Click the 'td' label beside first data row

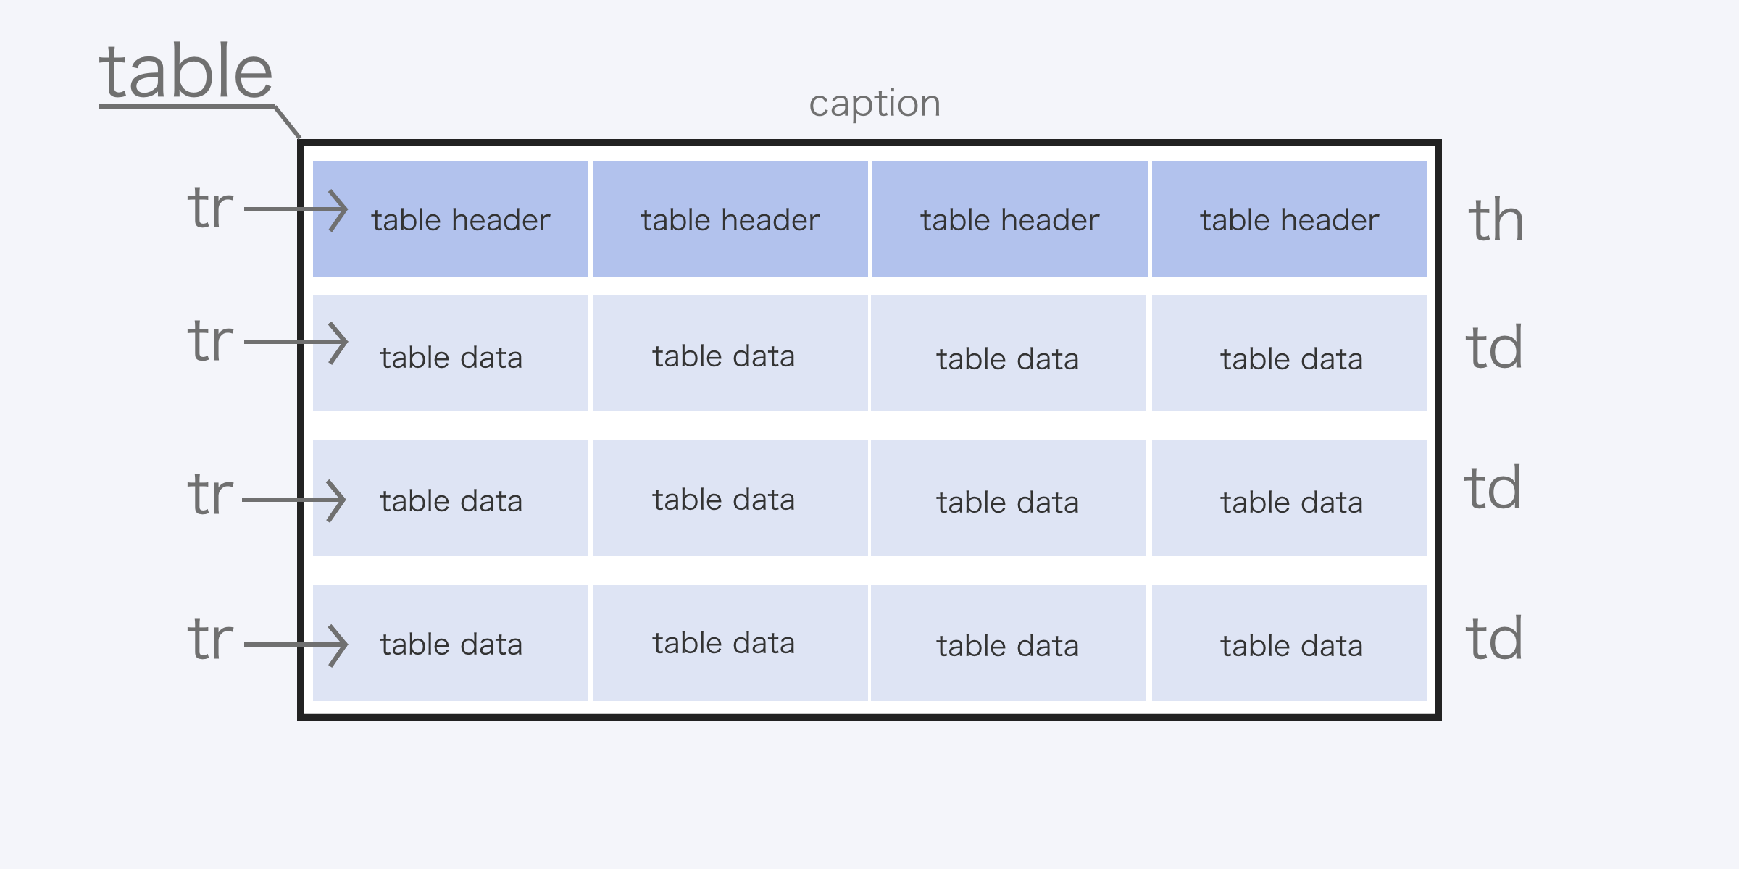click(x=1493, y=347)
